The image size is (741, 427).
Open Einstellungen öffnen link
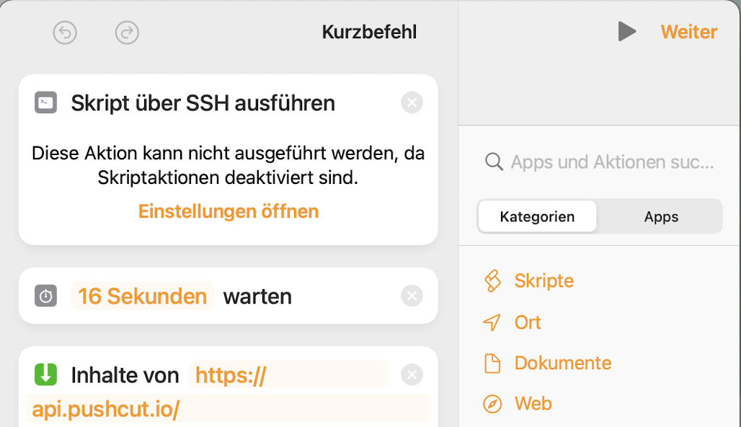228,211
